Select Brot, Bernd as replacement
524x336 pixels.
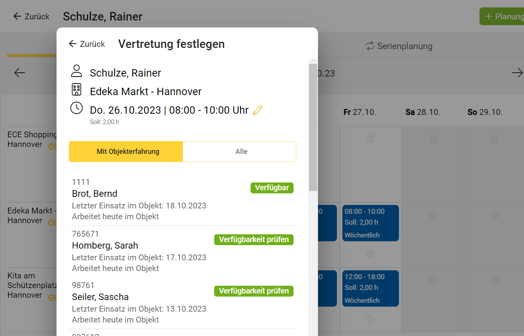182,200
